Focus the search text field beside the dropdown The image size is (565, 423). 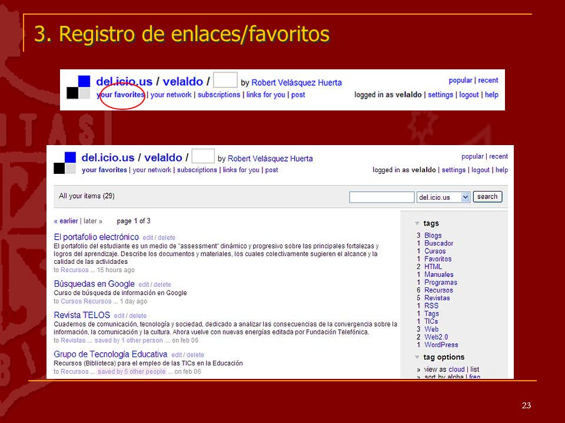point(381,197)
